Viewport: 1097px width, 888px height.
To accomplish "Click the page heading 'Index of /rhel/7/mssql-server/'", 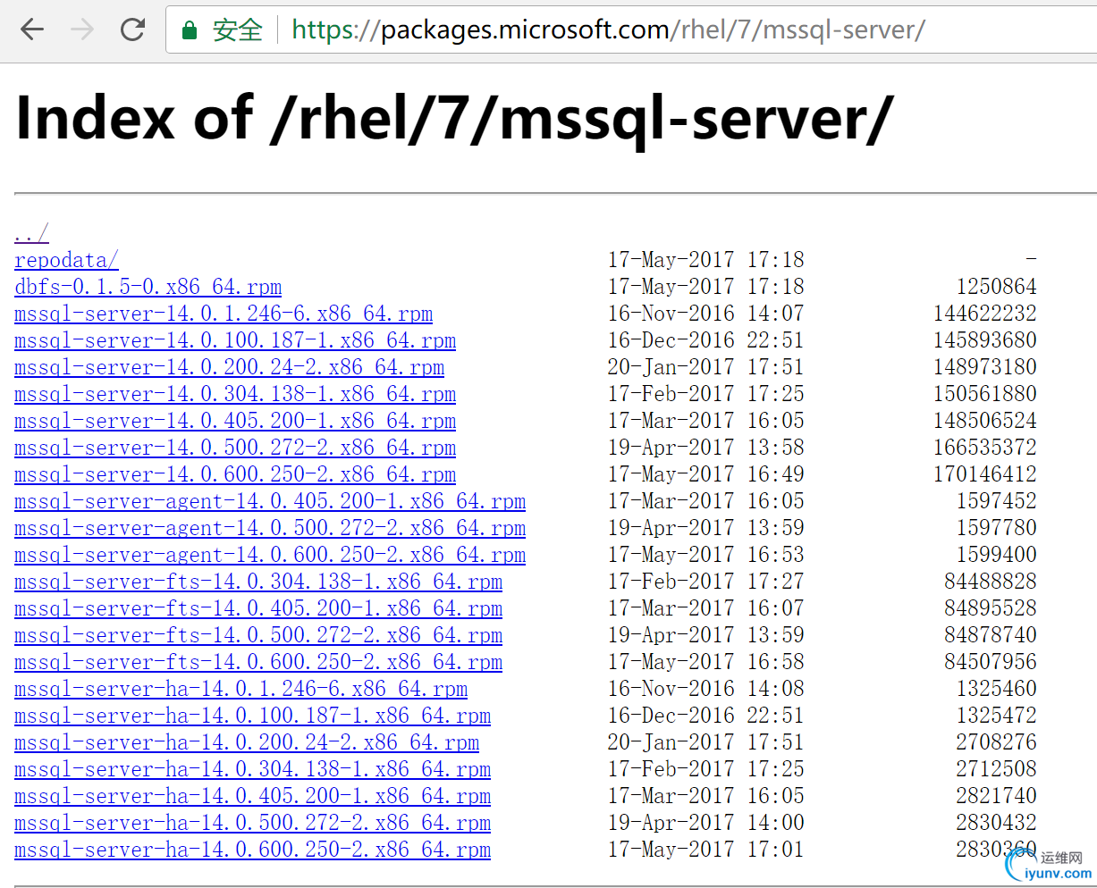I will (454, 119).
